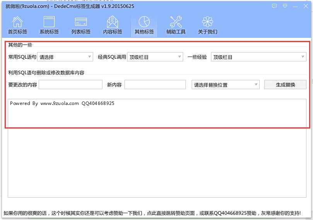The width and height of the screenshot is (313, 220).
Task: Minimize the DedeCms tag generator window
Action: click(295, 7)
